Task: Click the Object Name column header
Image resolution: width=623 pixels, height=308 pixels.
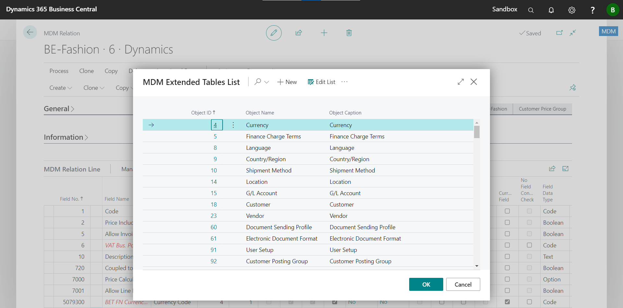Action: [x=260, y=113]
